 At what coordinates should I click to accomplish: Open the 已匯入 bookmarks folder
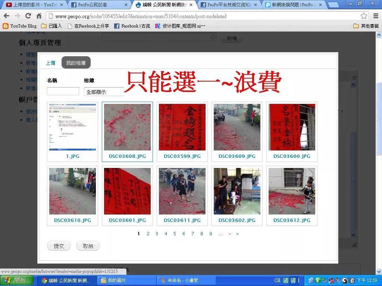point(51,26)
